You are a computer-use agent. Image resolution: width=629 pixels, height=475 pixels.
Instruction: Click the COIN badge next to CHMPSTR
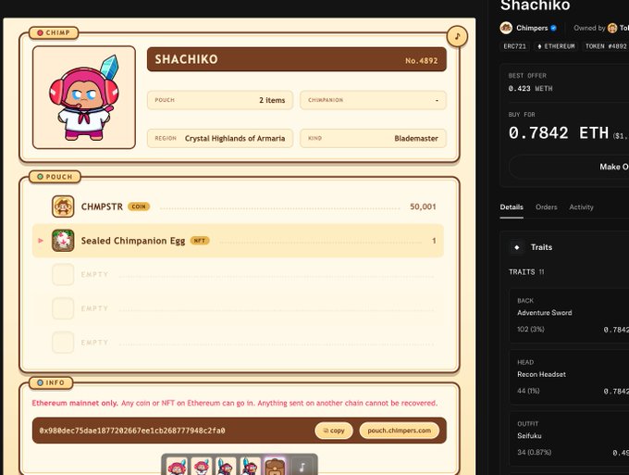pyautogui.click(x=139, y=206)
